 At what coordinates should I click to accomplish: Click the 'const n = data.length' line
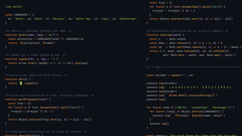pyautogui.click(x=168, y=39)
